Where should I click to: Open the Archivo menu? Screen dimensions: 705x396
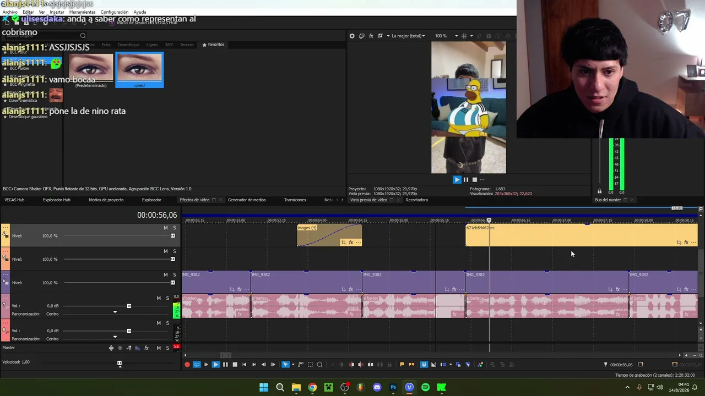(x=10, y=12)
